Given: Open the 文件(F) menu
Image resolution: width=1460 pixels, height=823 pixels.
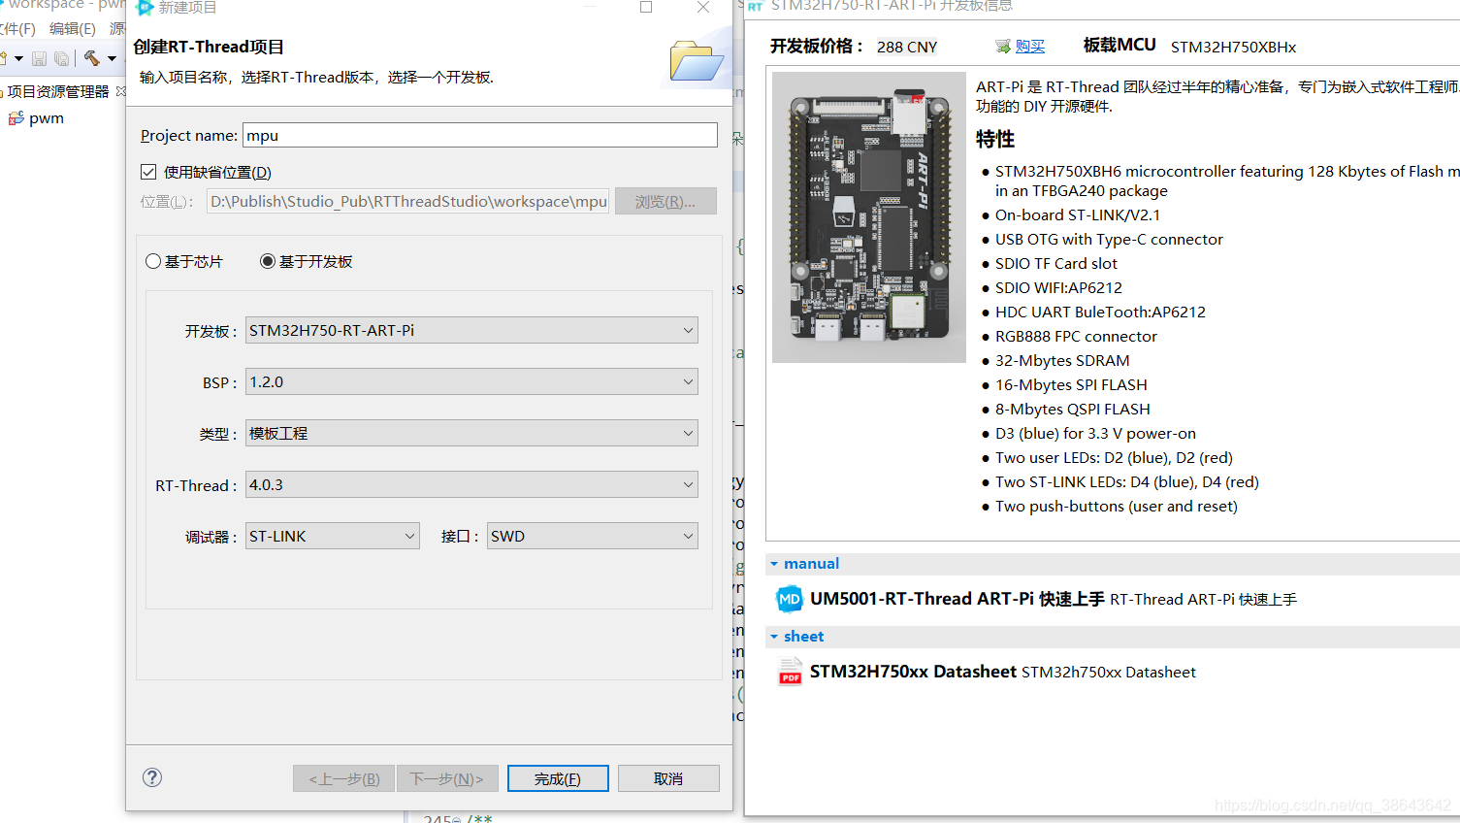Looking at the screenshot, I should (x=16, y=28).
